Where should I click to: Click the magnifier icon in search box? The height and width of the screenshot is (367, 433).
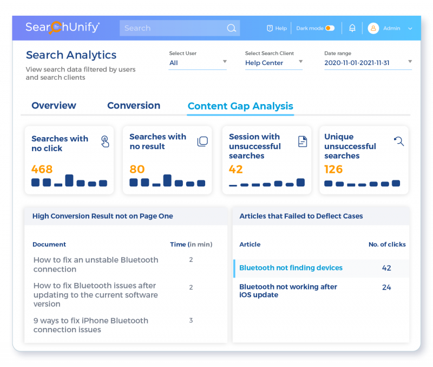click(232, 28)
